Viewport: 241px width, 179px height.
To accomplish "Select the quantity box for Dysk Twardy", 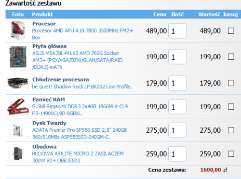I will pos(177,130).
